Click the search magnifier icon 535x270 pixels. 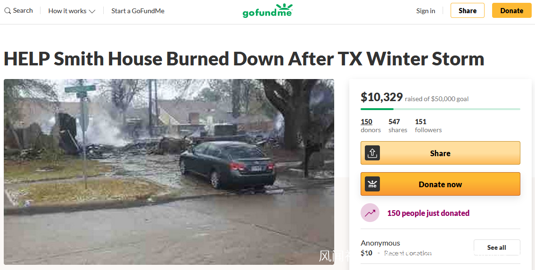coord(8,11)
